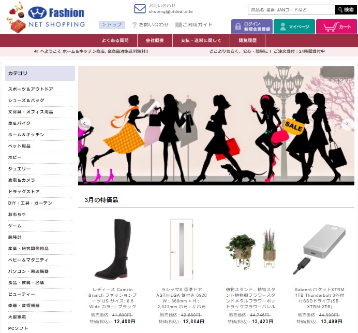Select シューズ&バッグ category
The width and height of the screenshot is (358, 333).
click(x=26, y=100)
